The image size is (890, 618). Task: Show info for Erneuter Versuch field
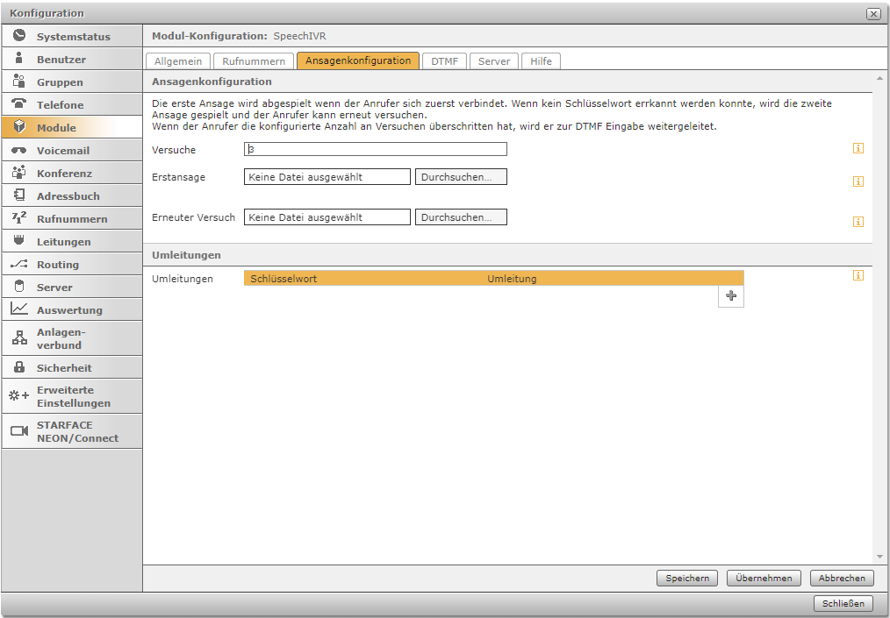(858, 222)
